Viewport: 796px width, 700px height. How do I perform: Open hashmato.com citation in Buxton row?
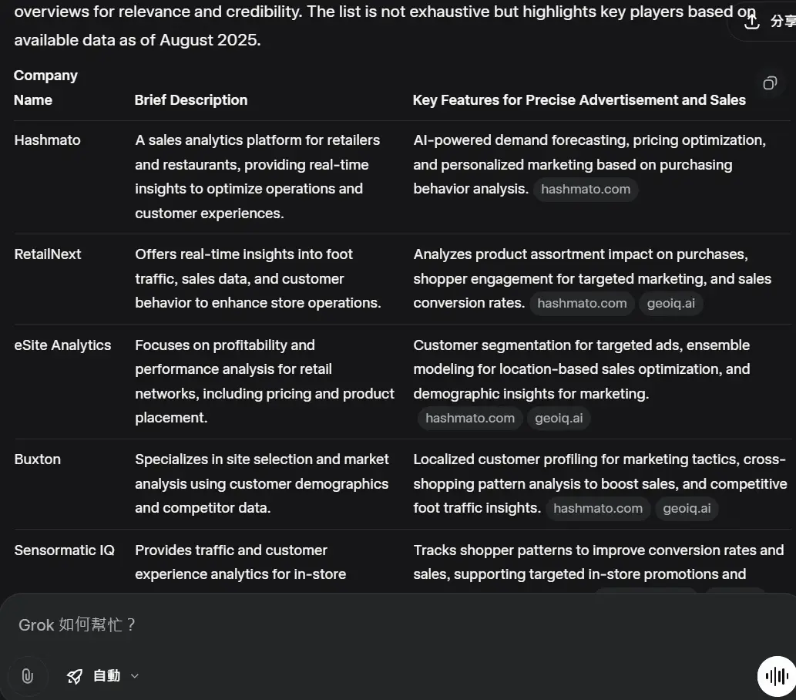(598, 509)
